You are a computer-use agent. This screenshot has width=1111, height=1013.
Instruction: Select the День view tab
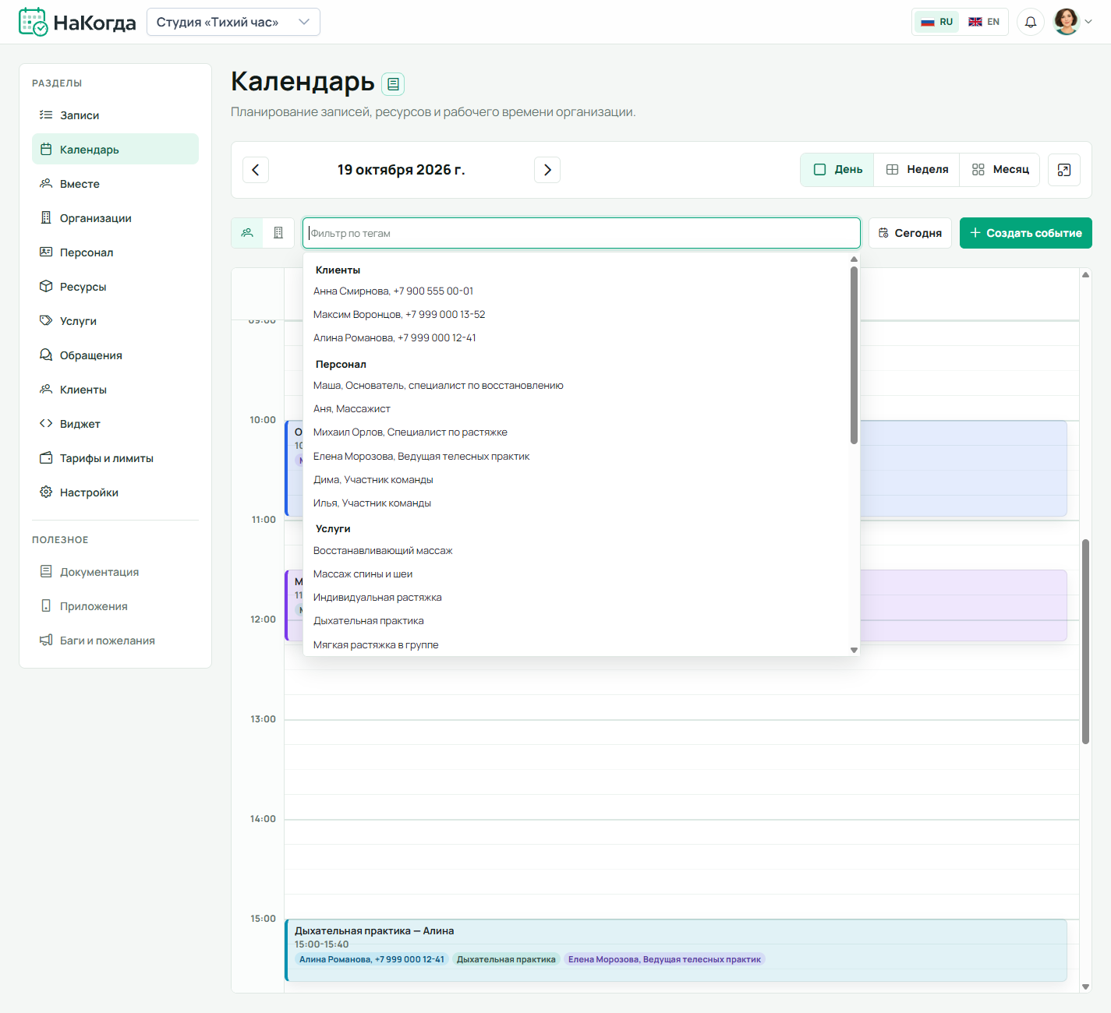(838, 170)
